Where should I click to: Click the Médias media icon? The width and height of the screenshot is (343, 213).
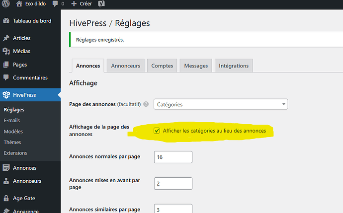tap(6, 51)
